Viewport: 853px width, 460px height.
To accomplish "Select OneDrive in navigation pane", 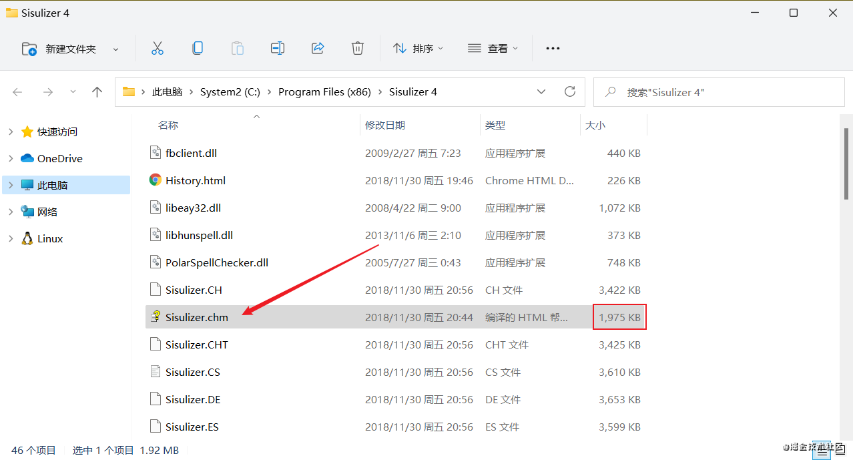I will (60, 159).
